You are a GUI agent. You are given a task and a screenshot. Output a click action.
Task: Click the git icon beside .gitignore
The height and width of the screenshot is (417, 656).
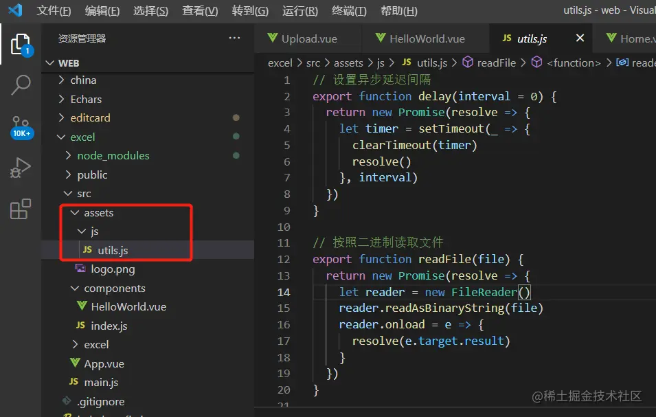click(67, 401)
